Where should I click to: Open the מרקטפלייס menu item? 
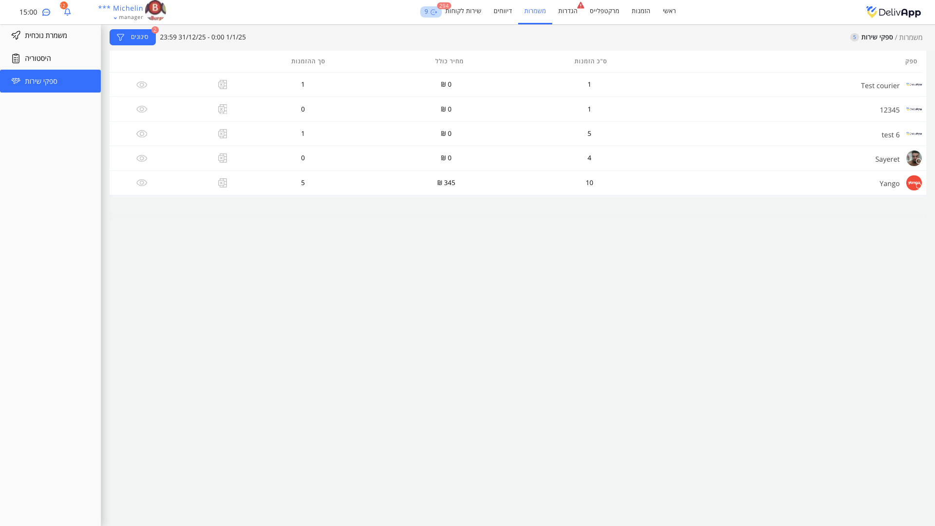coord(604,11)
